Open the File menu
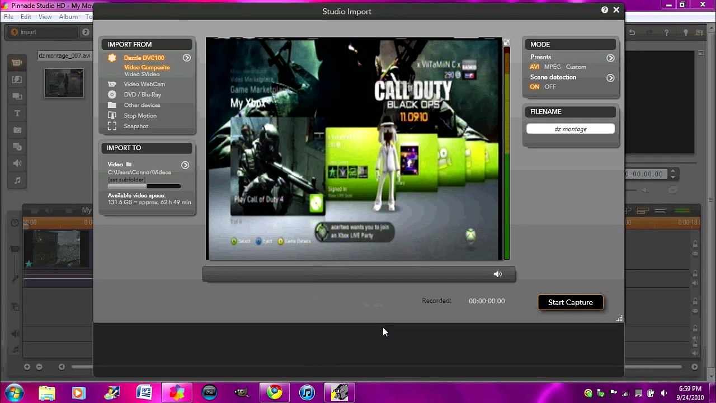 [x=9, y=17]
